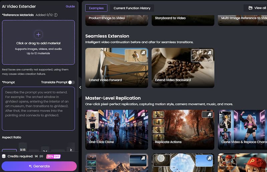Open the red cap character example card

[243, 163]
